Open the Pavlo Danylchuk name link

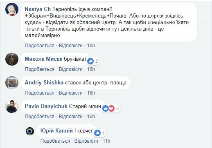click(46, 106)
